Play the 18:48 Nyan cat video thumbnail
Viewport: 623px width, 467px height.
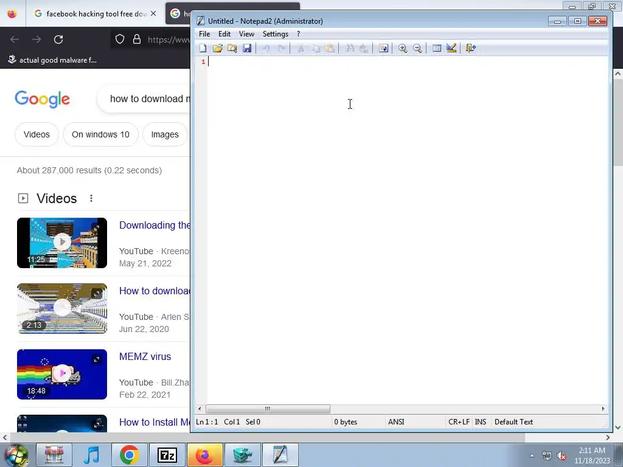[x=62, y=374]
